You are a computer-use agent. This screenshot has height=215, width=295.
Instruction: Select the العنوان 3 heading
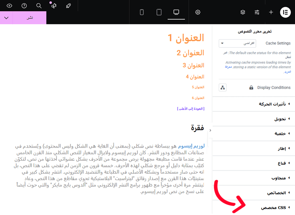(193, 65)
